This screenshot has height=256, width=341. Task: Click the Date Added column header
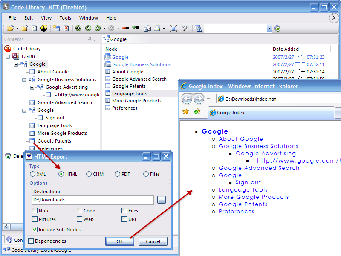(300, 49)
